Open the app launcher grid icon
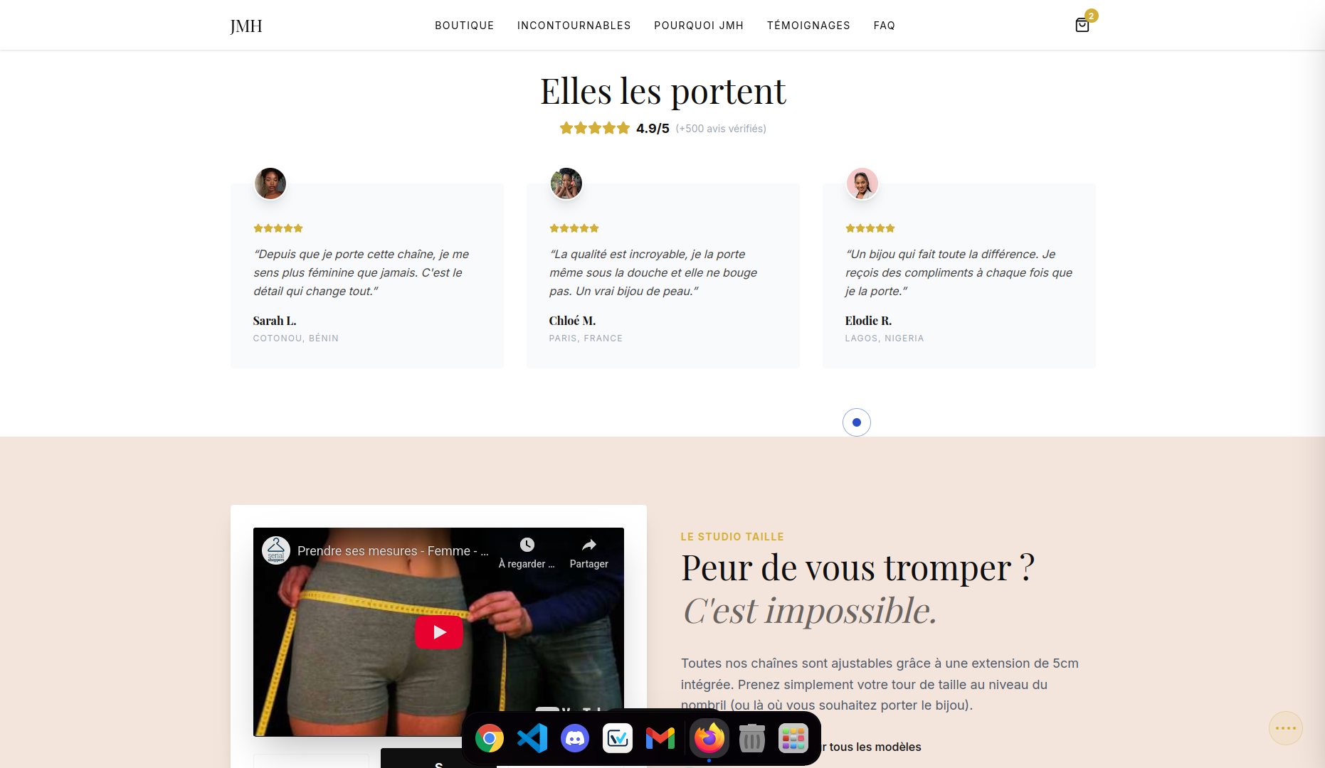Viewport: 1325px width, 768px height. coord(793,739)
